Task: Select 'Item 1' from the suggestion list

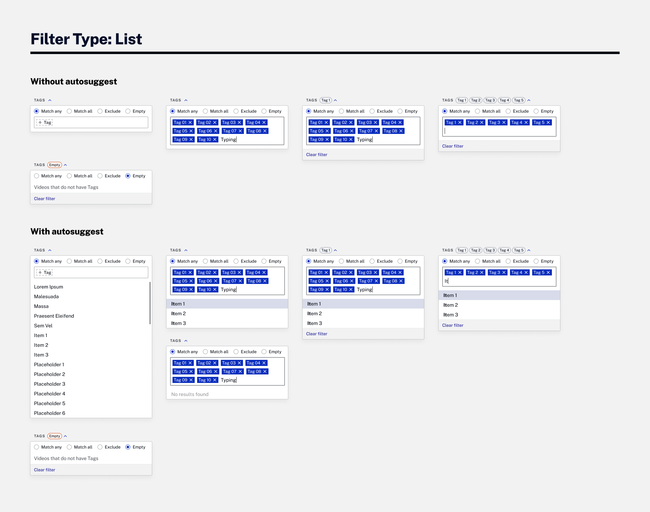Action: pyautogui.click(x=178, y=304)
